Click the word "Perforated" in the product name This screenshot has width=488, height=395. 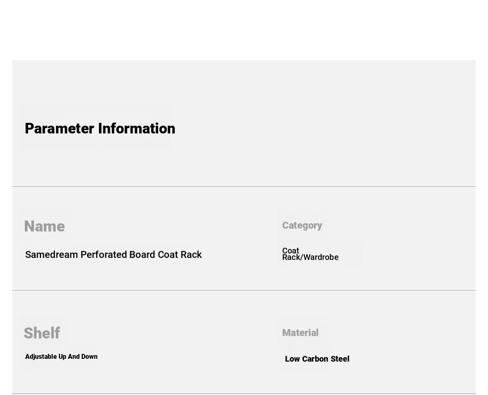pos(104,255)
